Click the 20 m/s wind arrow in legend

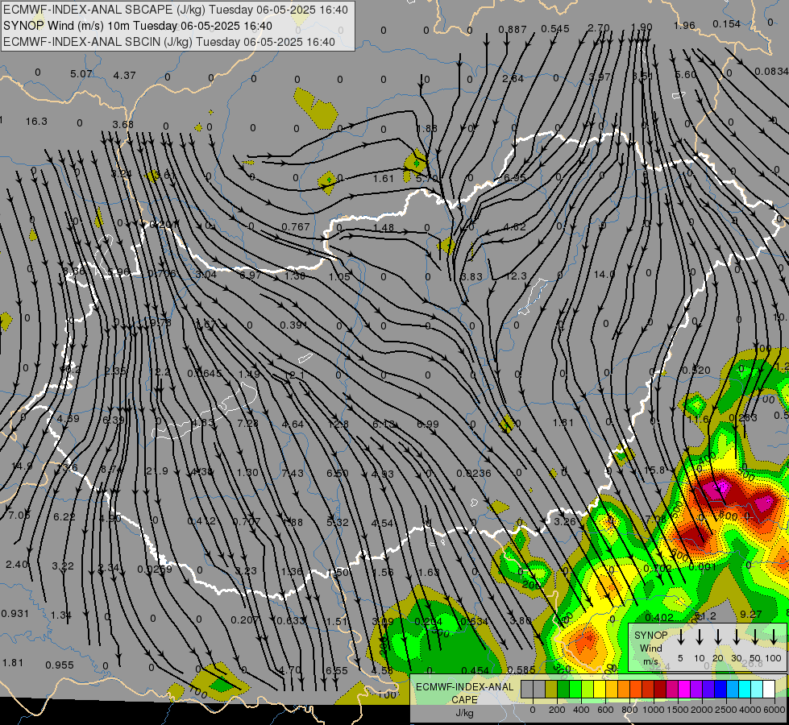[x=718, y=637]
